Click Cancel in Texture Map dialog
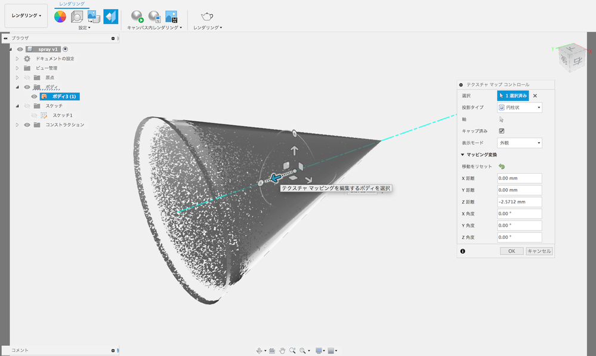 539,251
